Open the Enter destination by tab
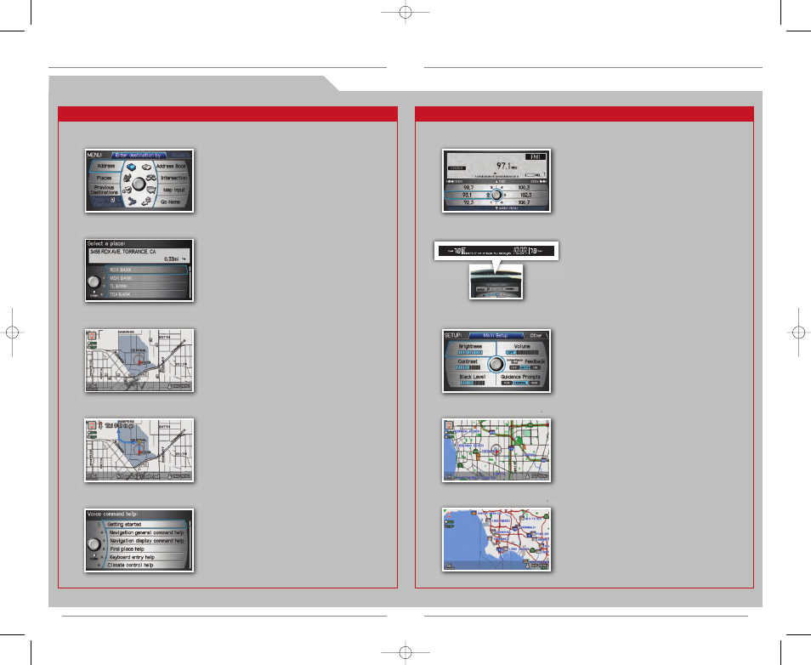 (138, 156)
